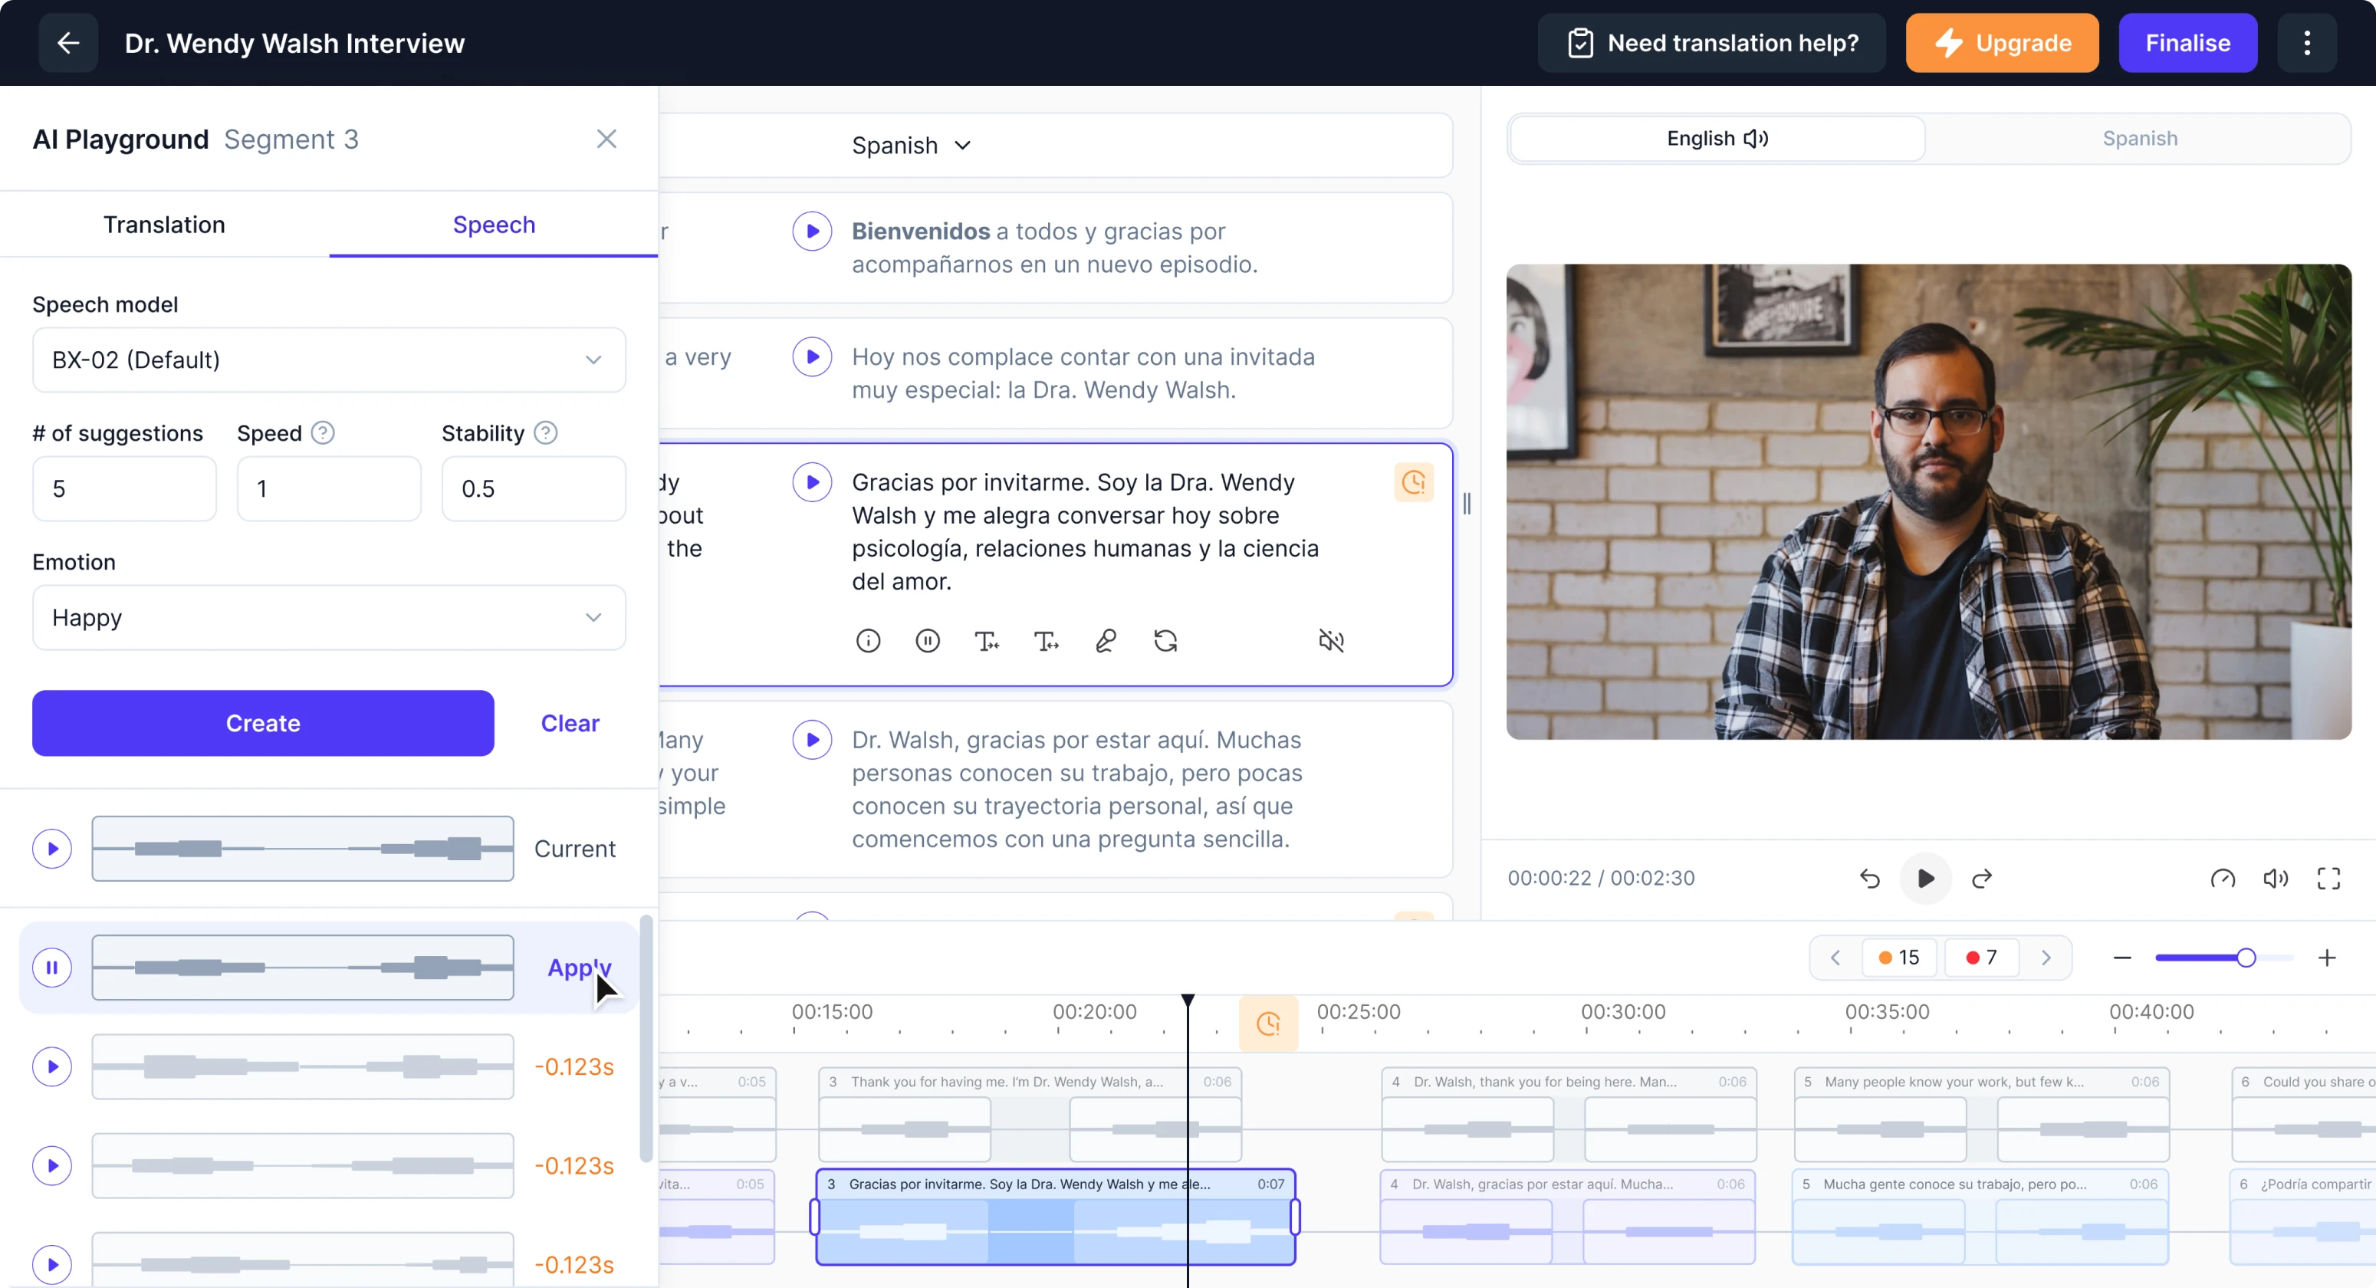Open the three-dot overflow menu

[2308, 42]
